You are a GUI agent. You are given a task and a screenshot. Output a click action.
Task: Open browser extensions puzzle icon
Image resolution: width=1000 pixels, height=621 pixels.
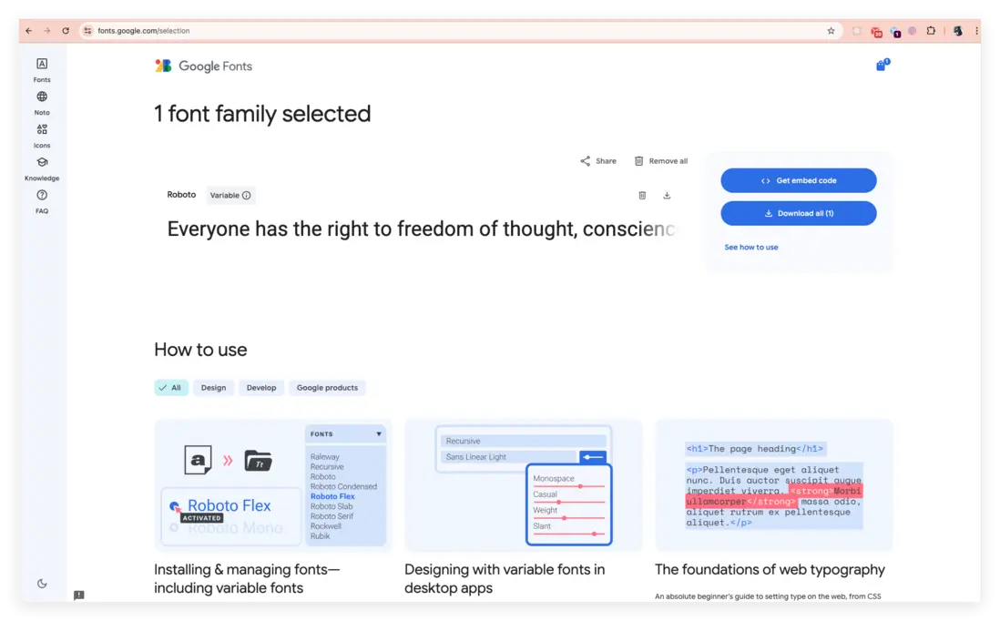(x=931, y=31)
